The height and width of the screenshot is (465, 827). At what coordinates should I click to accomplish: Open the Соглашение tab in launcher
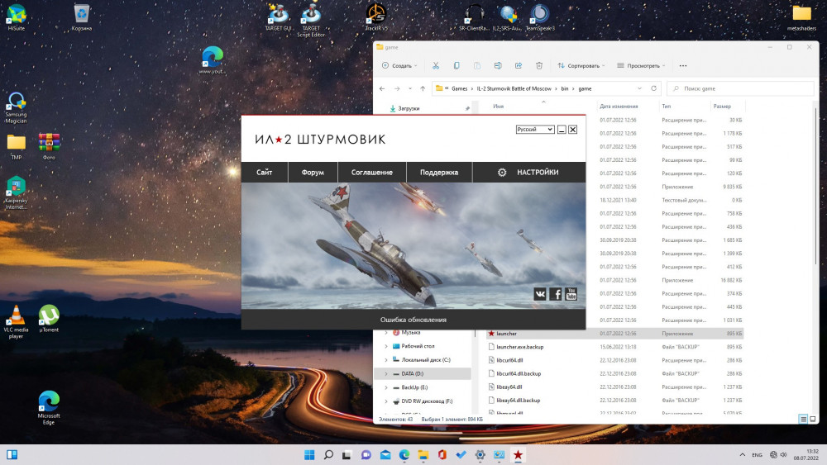(x=372, y=172)
